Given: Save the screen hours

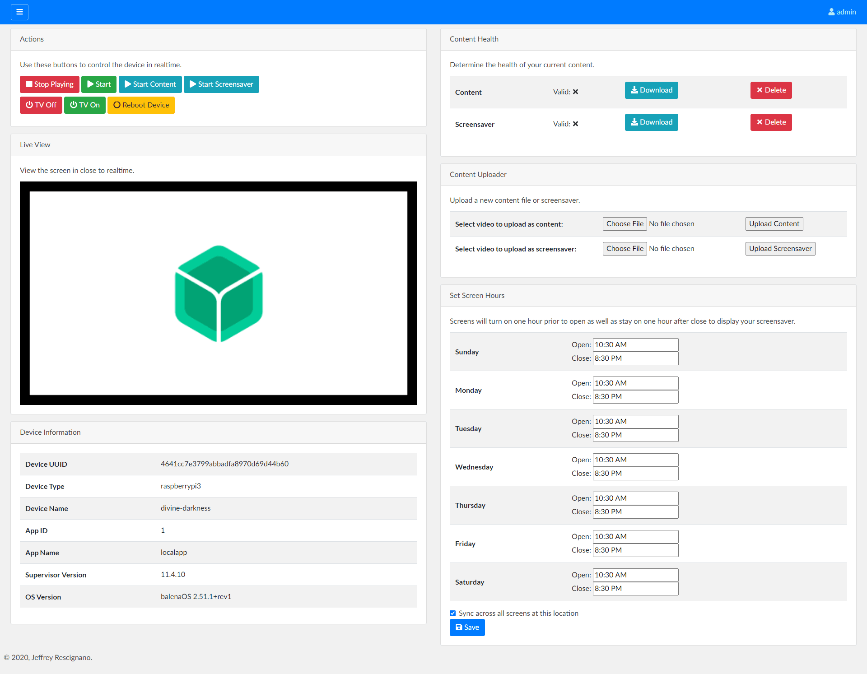Looking at the screenshot, I should click(x=467, y=628).
